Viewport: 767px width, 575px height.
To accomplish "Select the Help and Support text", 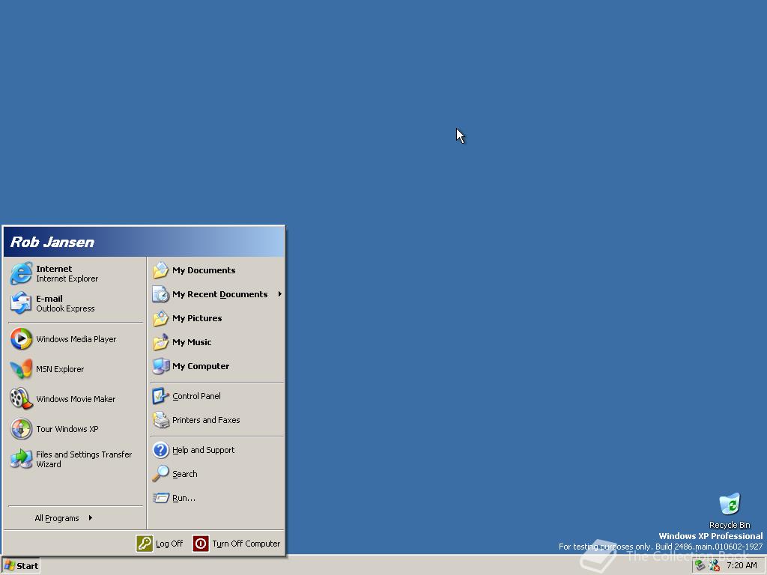I will (x=203, y=450).
